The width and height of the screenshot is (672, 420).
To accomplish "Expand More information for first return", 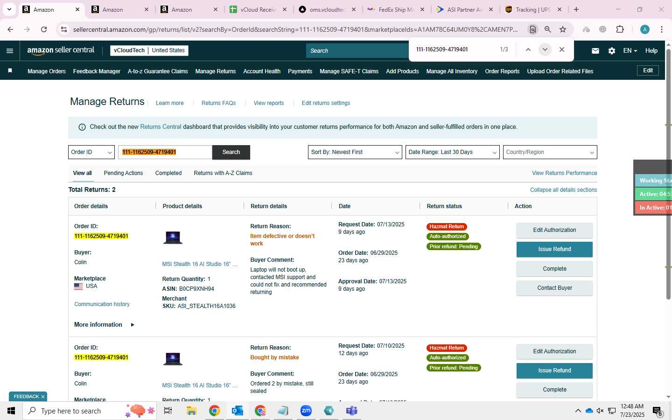I will 104,325.
